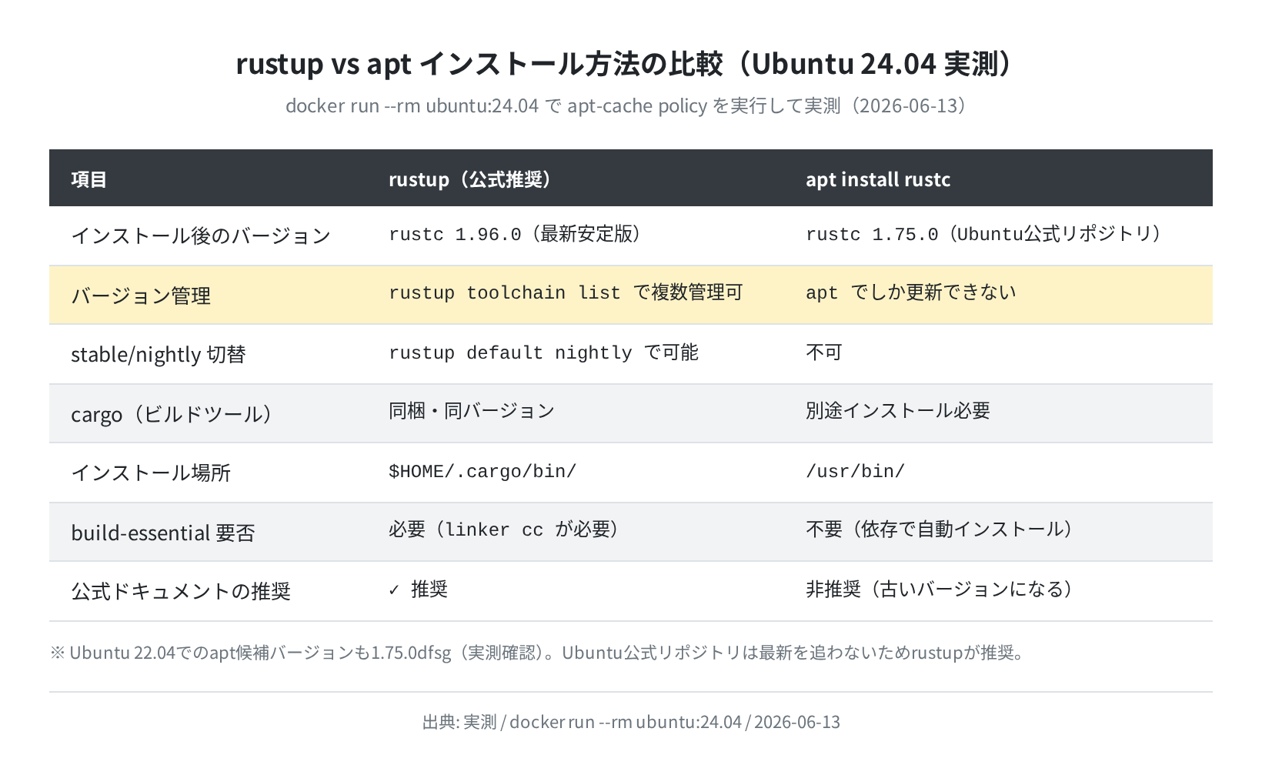Select the rustup default nightly cell
The width and height of the screenshot is (1262, 765).
[543, 352]
